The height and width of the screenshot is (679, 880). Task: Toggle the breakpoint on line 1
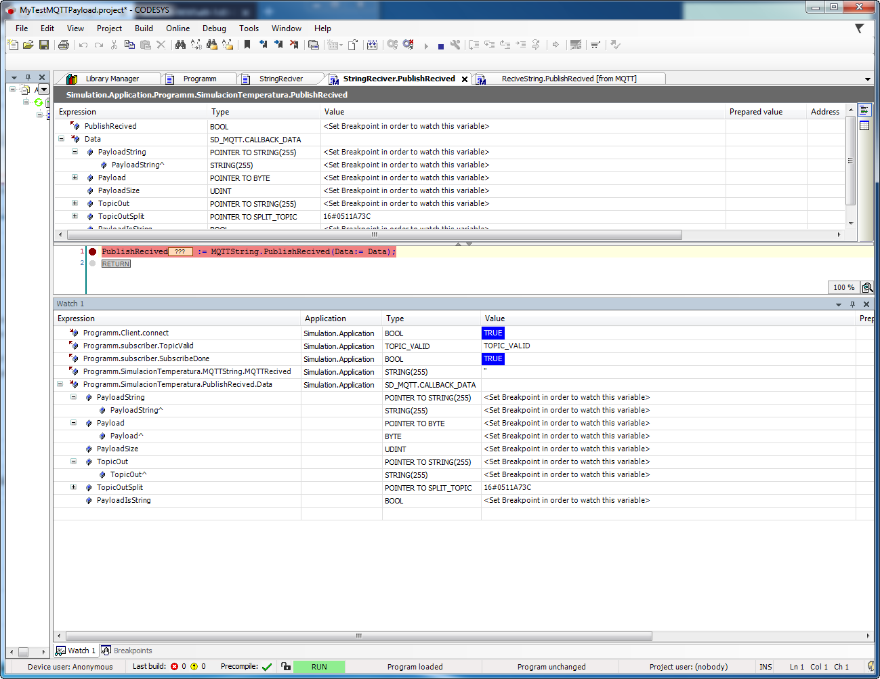[x=92, y=251]
